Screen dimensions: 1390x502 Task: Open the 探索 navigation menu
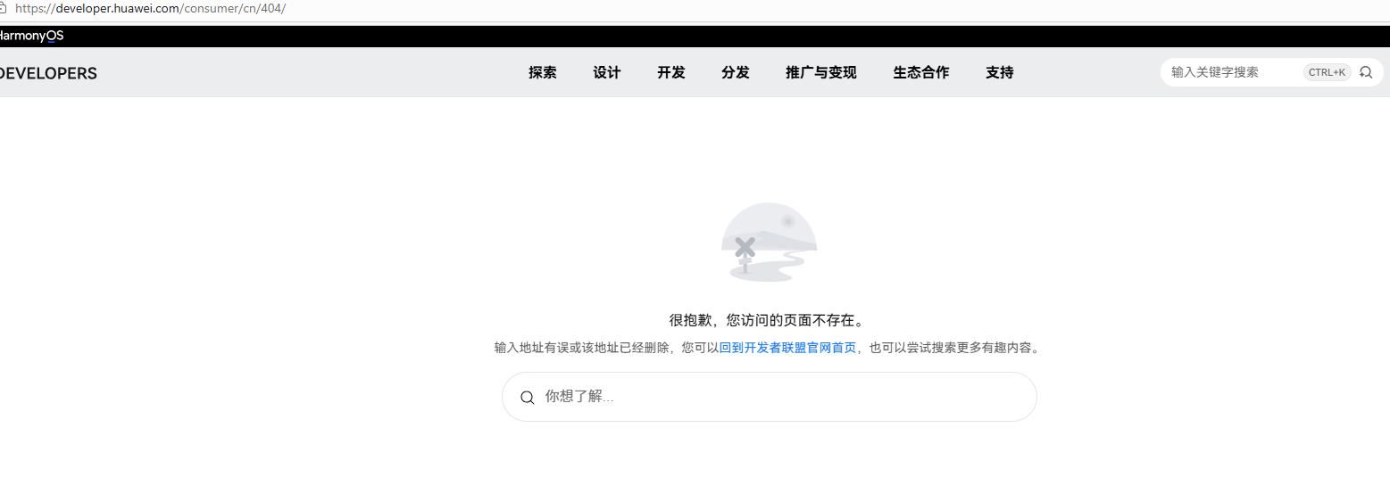point(543,73)
